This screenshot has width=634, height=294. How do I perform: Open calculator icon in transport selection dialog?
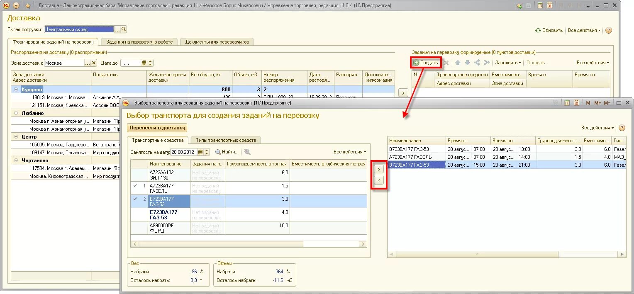pyautogui.click(x=567, y=103)
